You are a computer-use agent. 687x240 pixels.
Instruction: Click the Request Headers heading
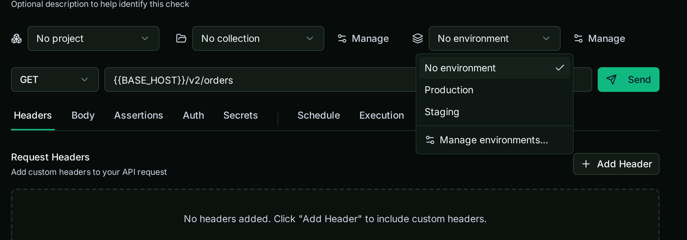(x=50, y=157)
